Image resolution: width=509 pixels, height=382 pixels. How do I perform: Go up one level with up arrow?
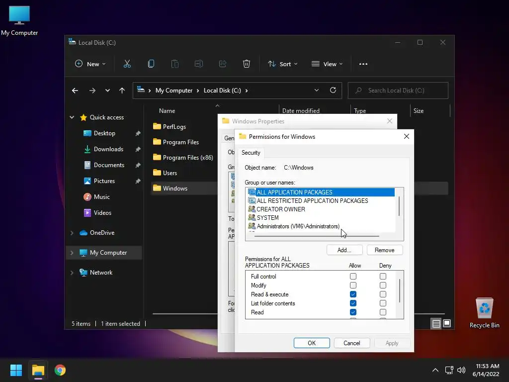pos(122,91)
